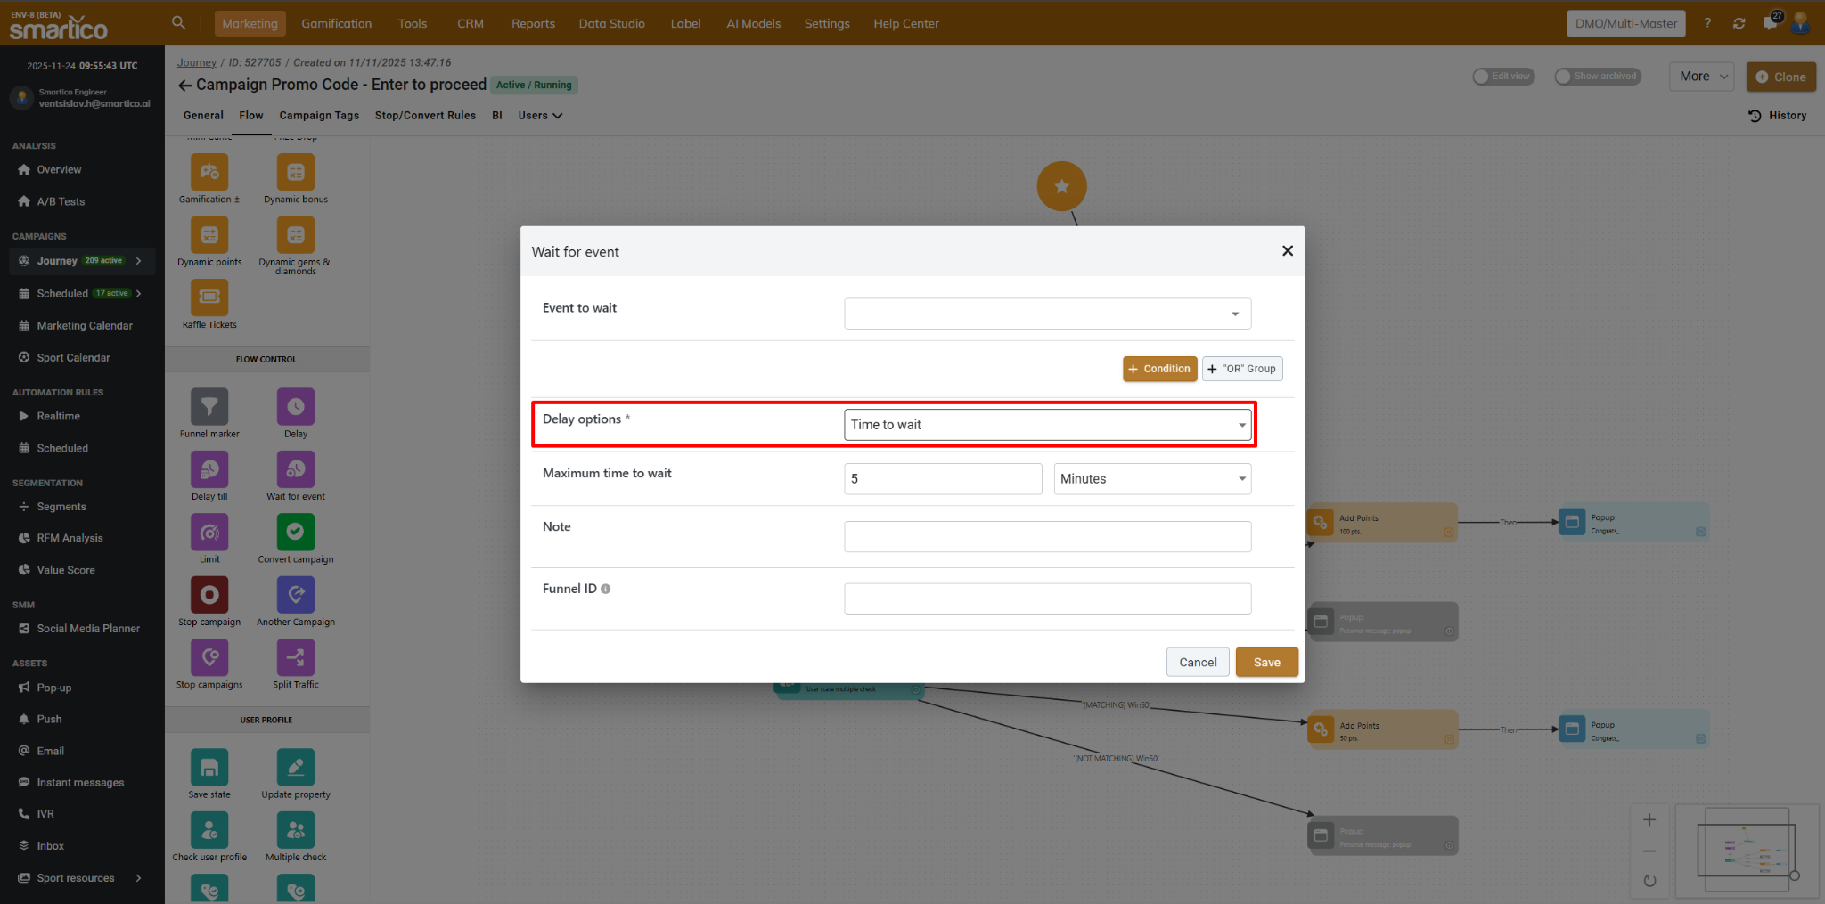Click the Save button in dialog
Viewport: 1825px width, 904px height.
[1266, 663]
